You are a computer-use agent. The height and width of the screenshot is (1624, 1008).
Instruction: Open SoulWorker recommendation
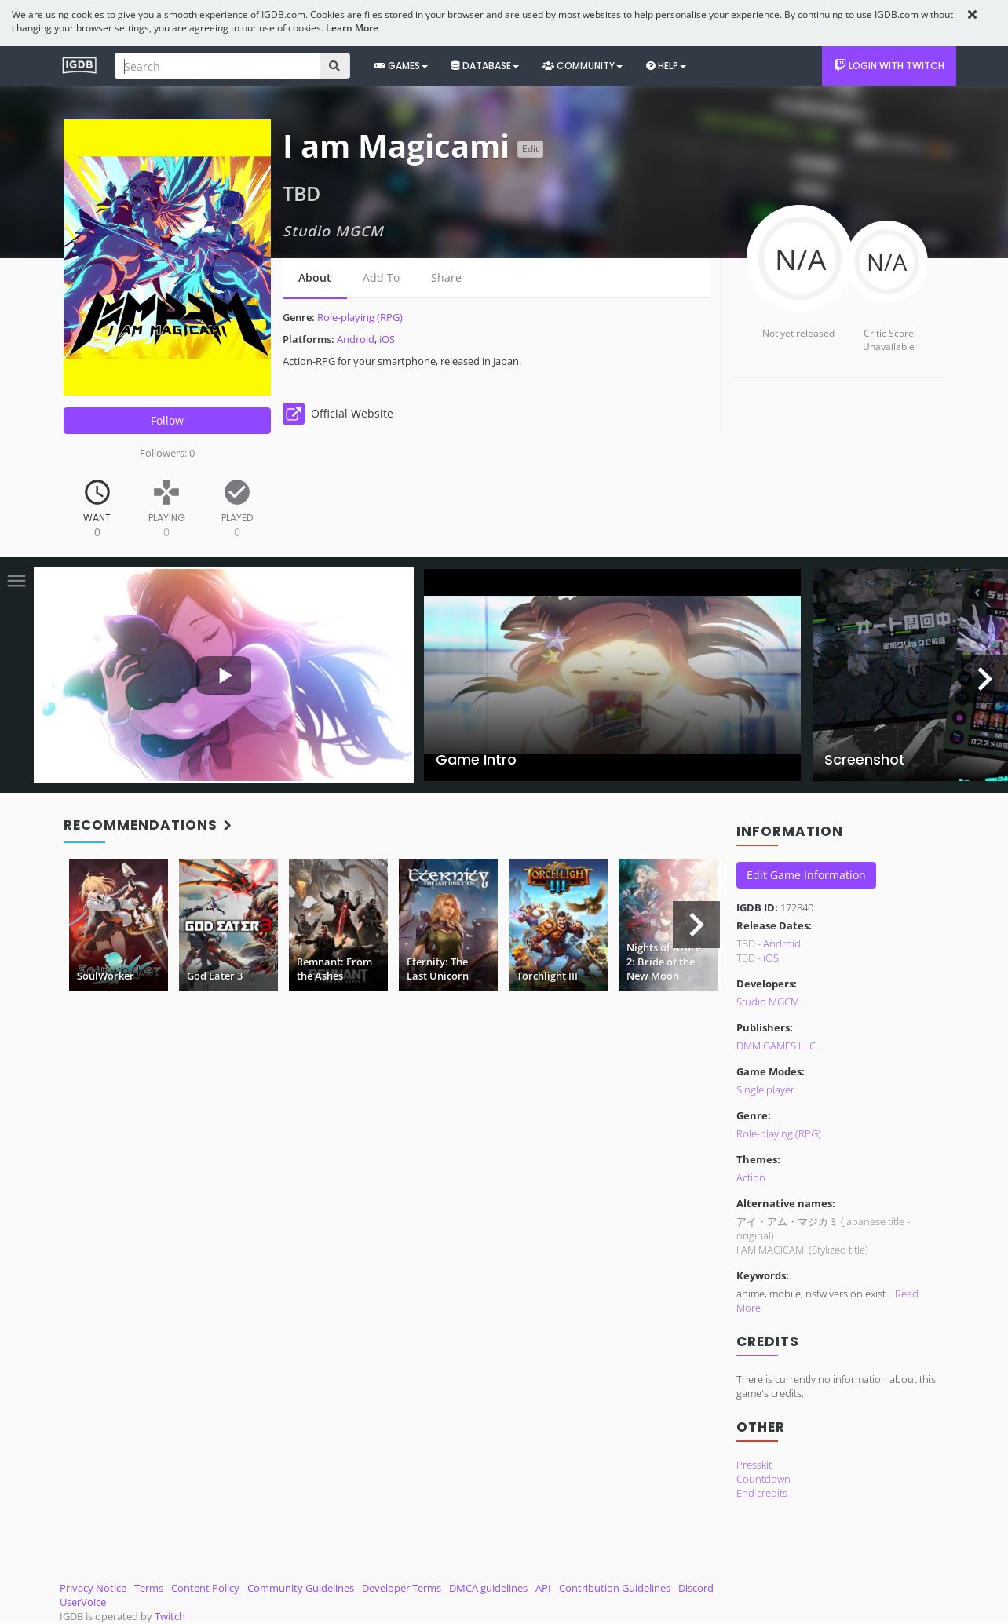[119, 925]
